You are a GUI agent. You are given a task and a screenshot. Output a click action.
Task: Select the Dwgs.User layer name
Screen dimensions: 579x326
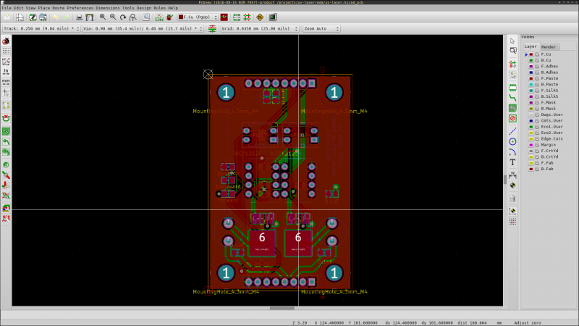(552, 114)
